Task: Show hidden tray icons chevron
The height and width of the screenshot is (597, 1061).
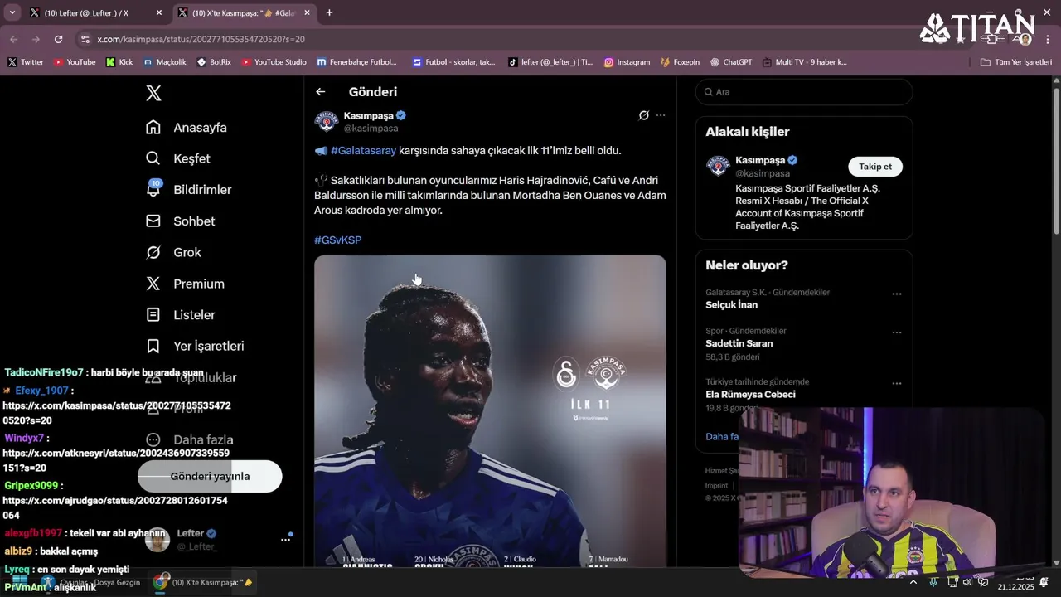Action: [913, 582]
